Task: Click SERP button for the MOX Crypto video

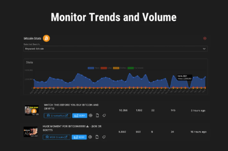Action: [x=79, y=137]
